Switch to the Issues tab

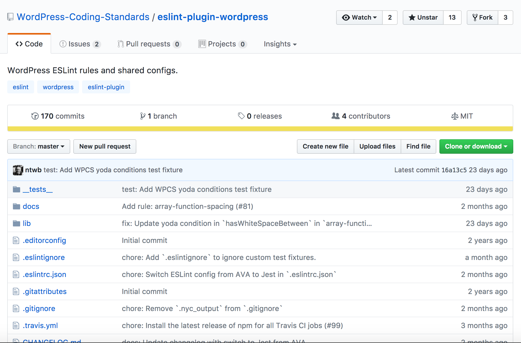(x=80, y=44)
